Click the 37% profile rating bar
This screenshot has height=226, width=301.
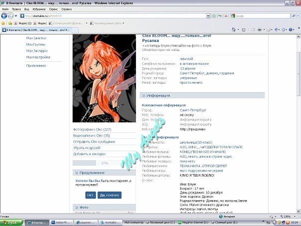[104, 163]
